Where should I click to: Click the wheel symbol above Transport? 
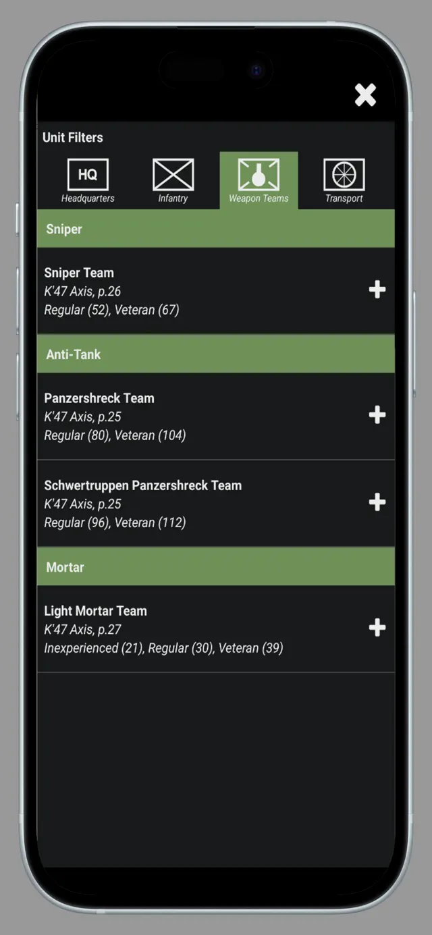(x=344, y=173)
